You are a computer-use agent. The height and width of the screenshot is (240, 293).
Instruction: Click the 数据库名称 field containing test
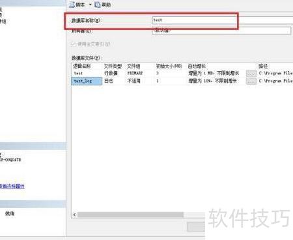(223, 20)
